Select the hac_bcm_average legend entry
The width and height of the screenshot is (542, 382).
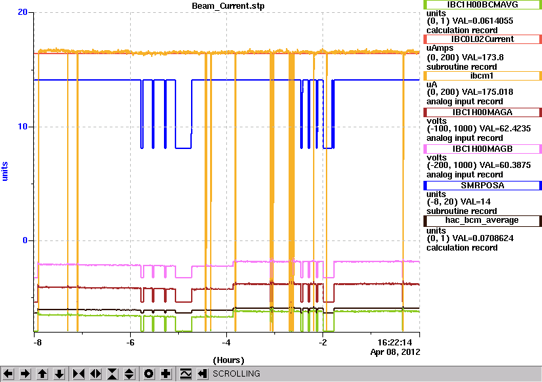[482, 220]
